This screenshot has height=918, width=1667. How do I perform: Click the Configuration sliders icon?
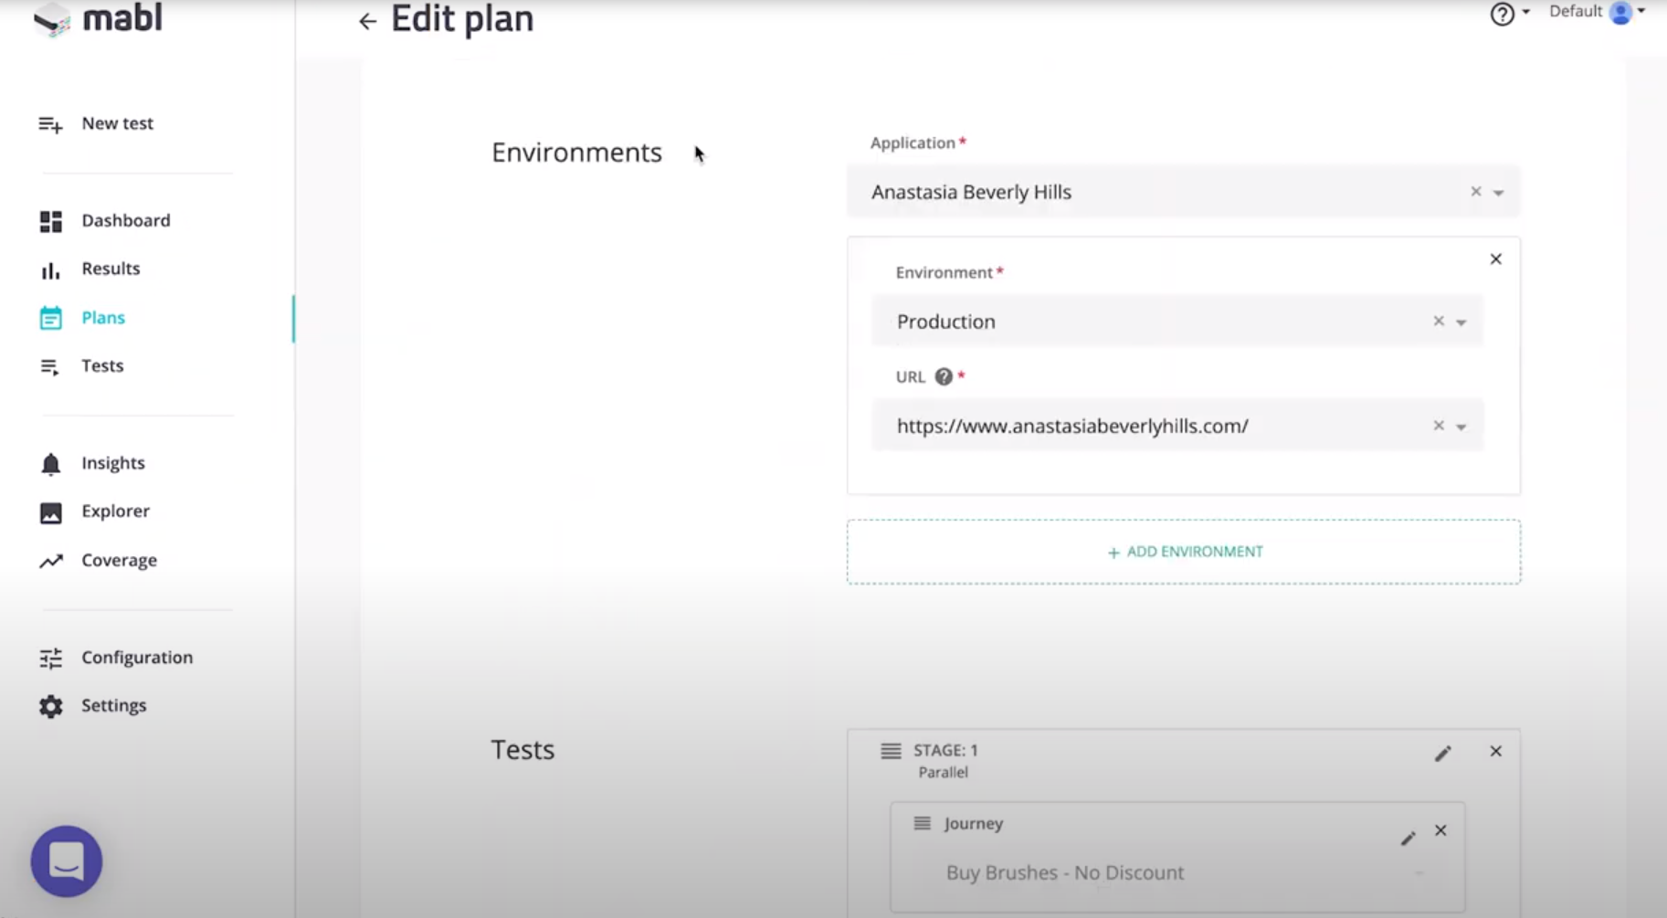pyautogui.click(x=50, y=659)
